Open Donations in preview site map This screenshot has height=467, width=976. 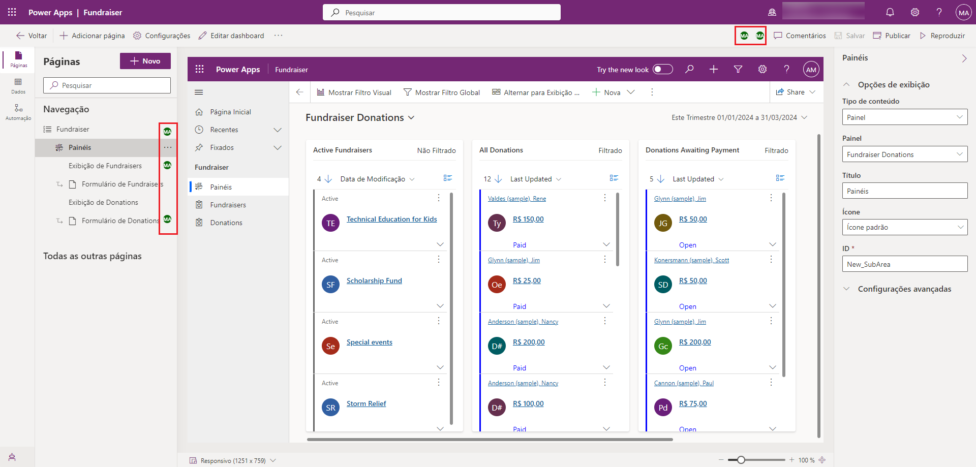click(x=239, y=222)
